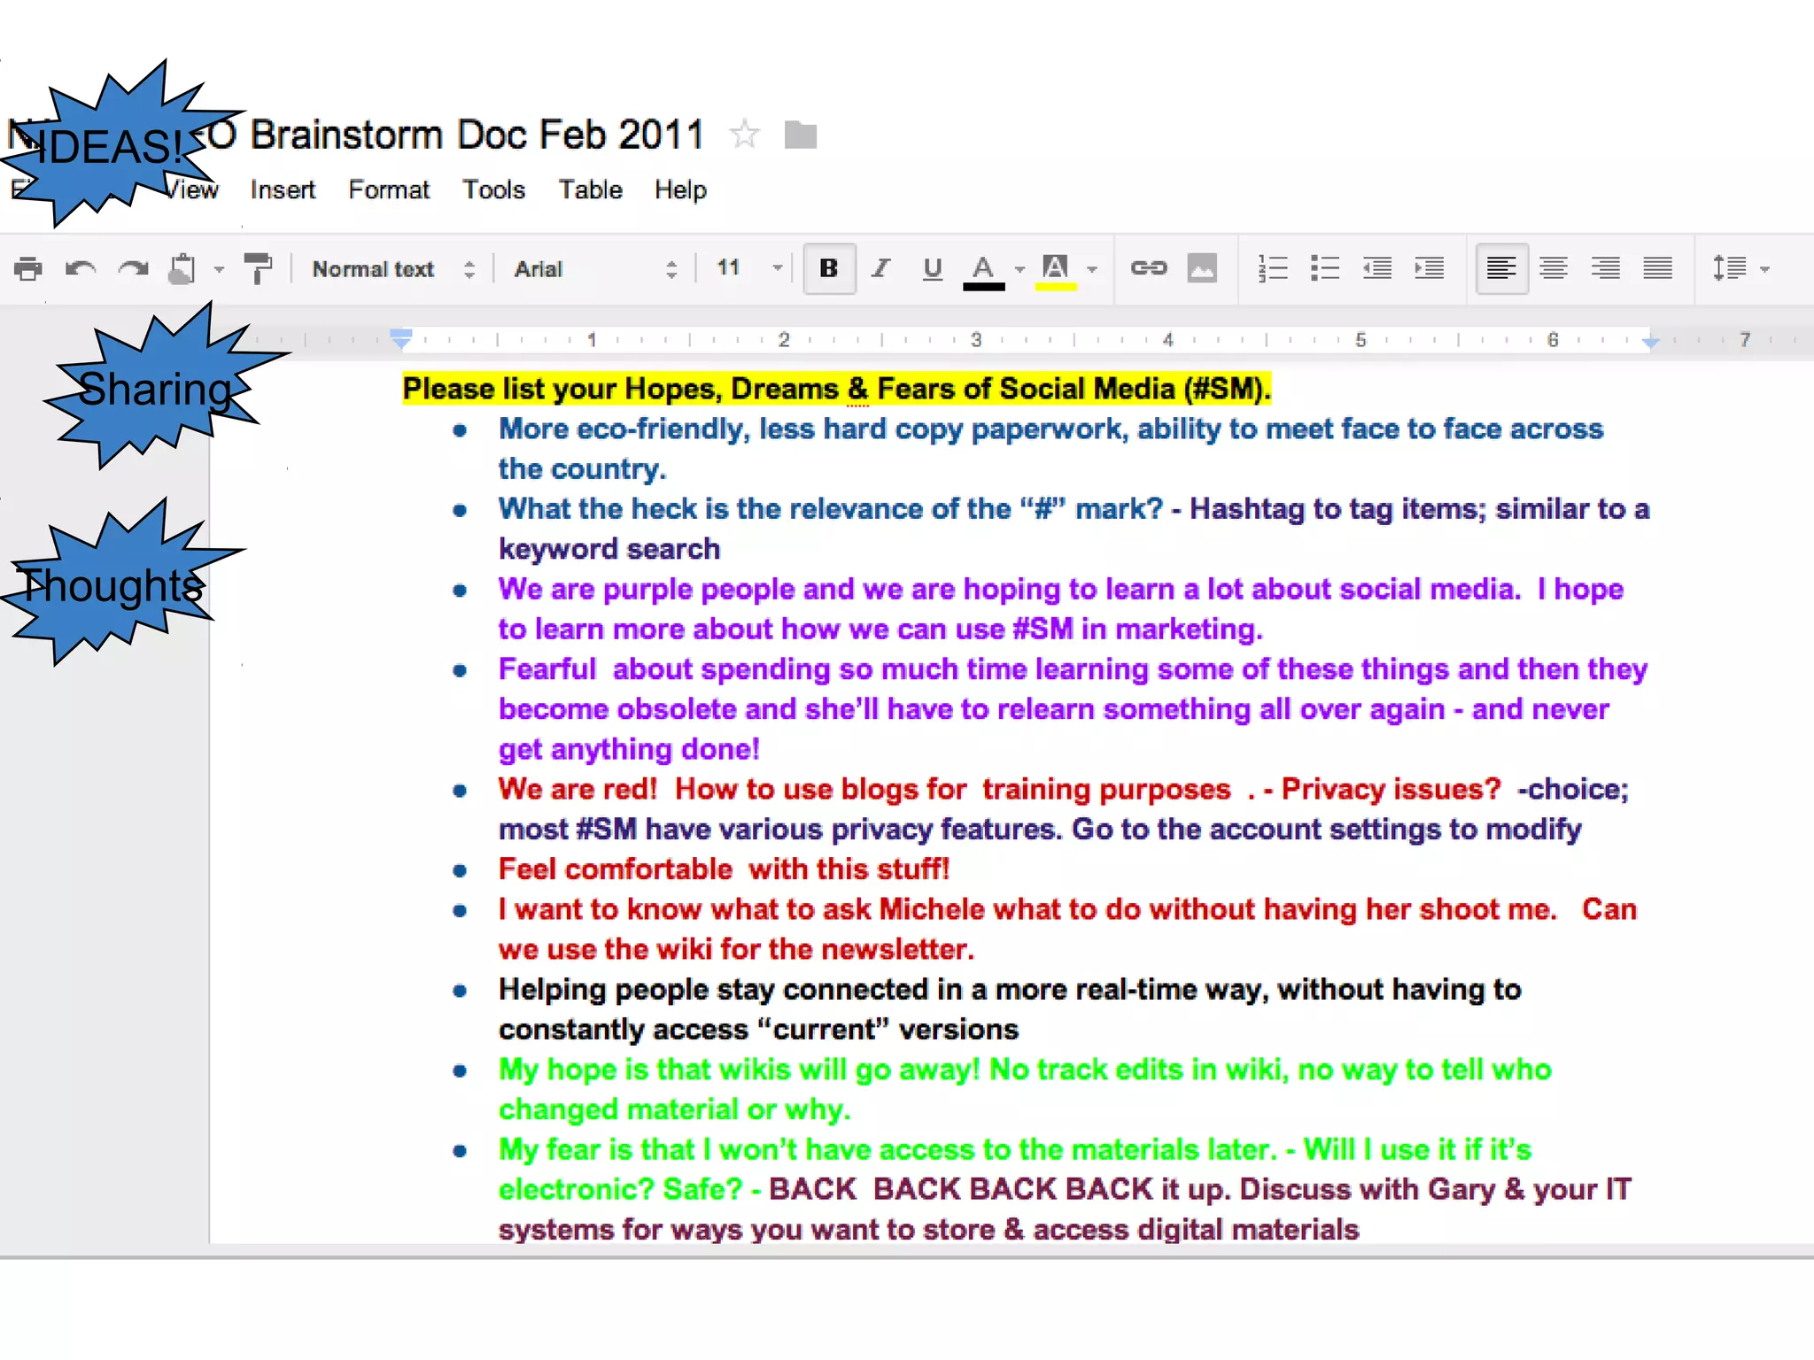Toggle Italic formatting button
This screenshot has width=1814, height=1360.
pos(880,268)
